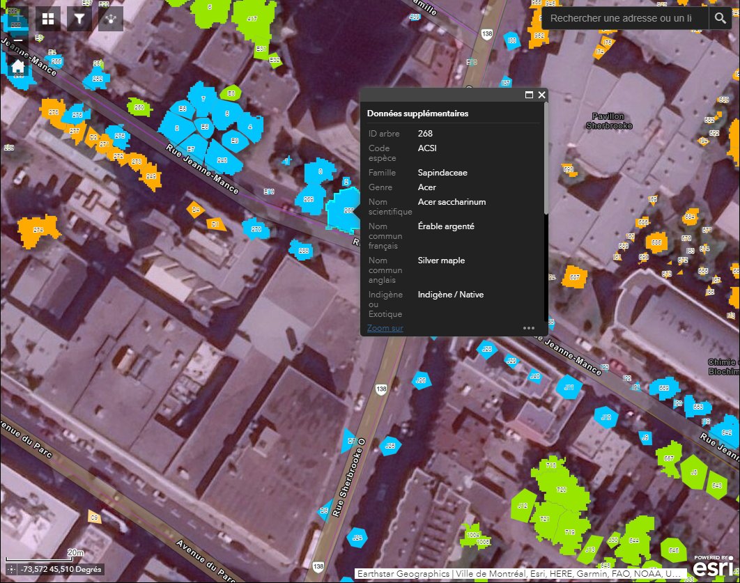Image resolution: width=740 pixels, height=583 pixels.
Task: Open the filter widget
Action: pyautogui.click(x=79, y=18)
